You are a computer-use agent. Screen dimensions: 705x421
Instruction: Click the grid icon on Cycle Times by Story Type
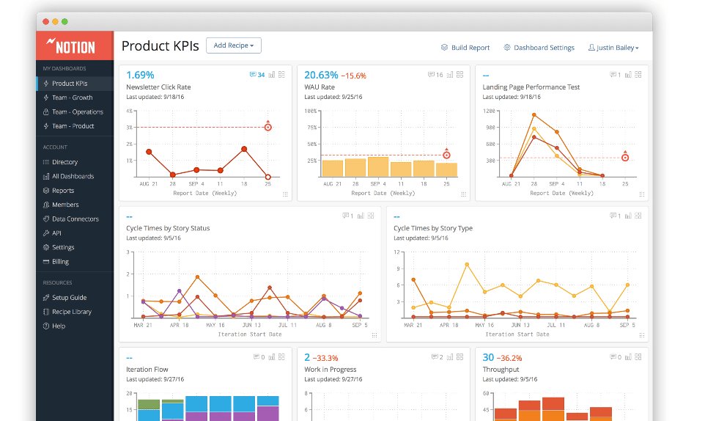(x=638, y=216)
